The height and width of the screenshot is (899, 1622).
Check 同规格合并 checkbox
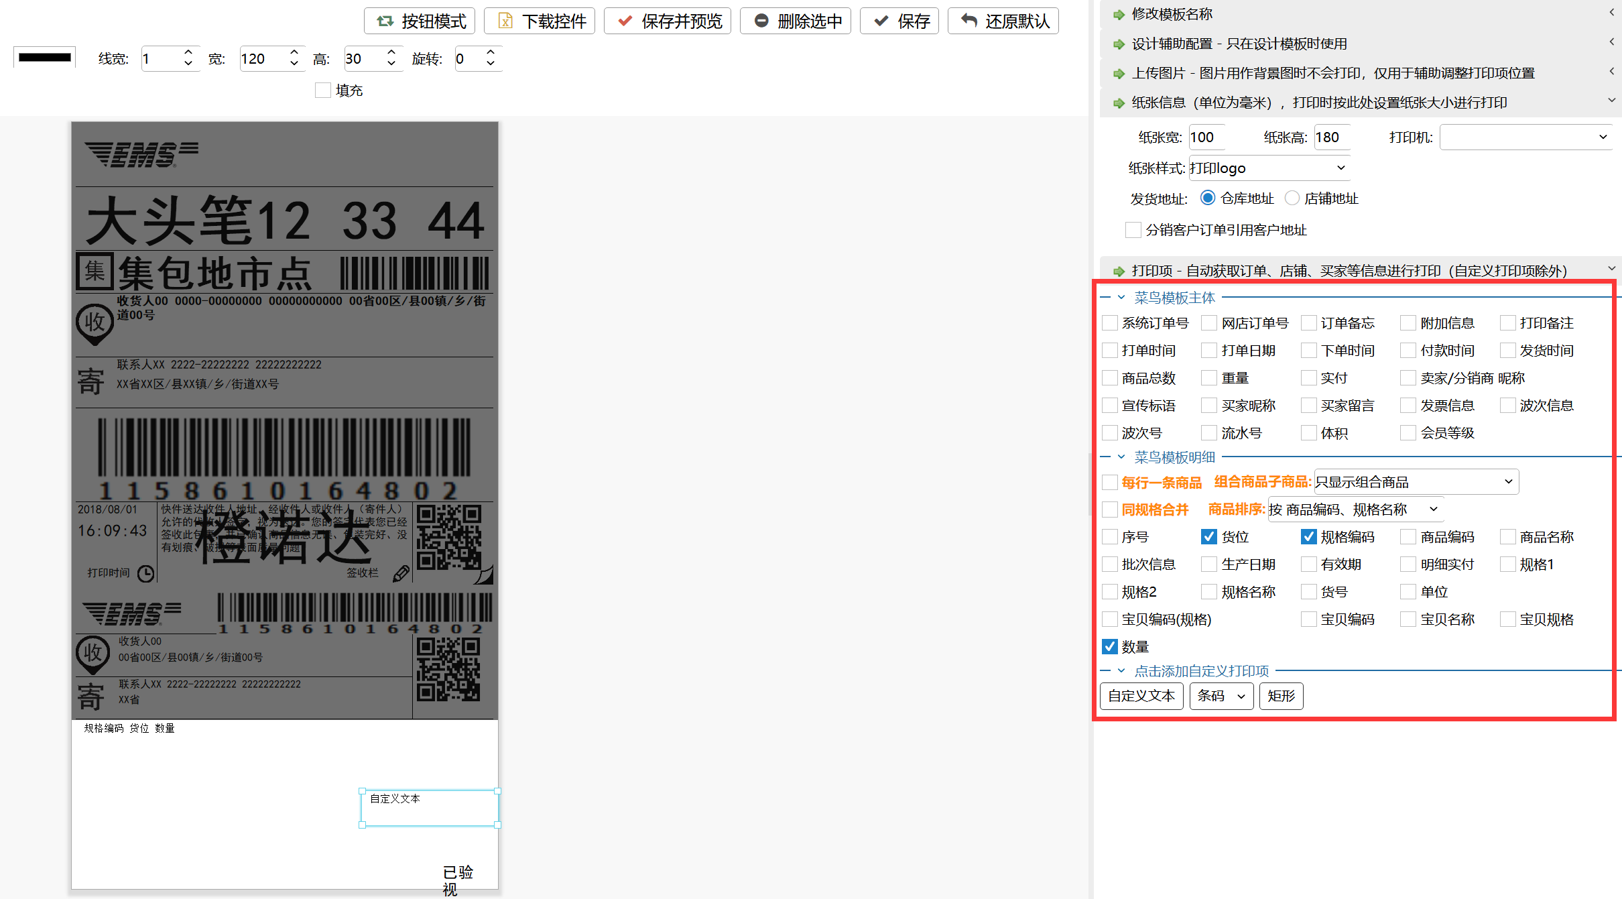[1110, 510]
